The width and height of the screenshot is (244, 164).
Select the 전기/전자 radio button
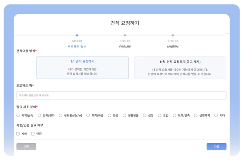click(40, 115)
